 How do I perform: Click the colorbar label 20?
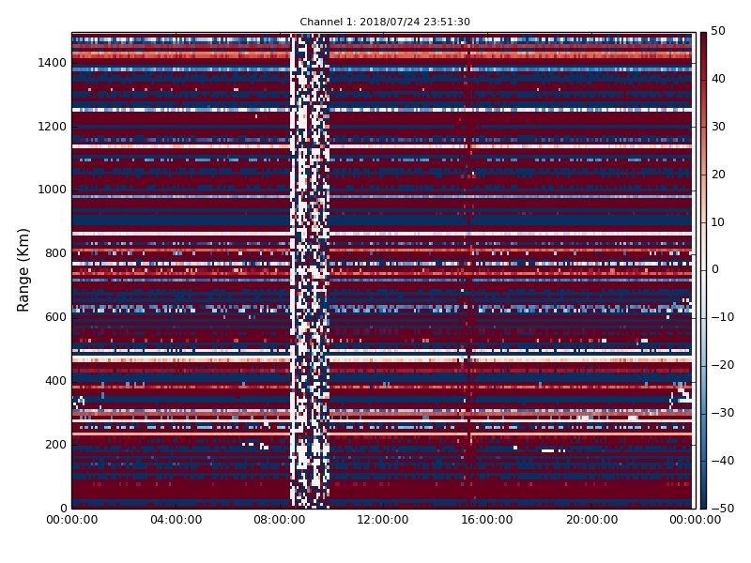(x=718, y=175)
